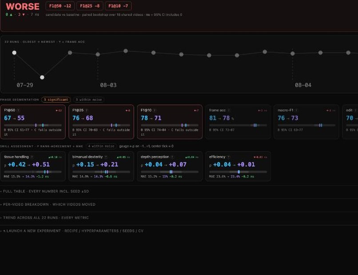Click the 08-03 date label

click(108, 85)
